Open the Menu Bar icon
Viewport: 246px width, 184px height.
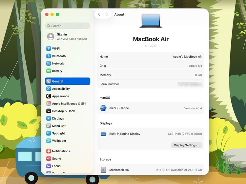49,126
